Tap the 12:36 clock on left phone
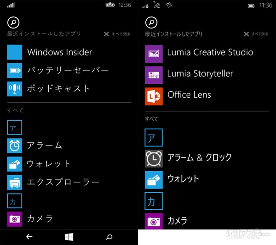 click(x=125, y=5)
